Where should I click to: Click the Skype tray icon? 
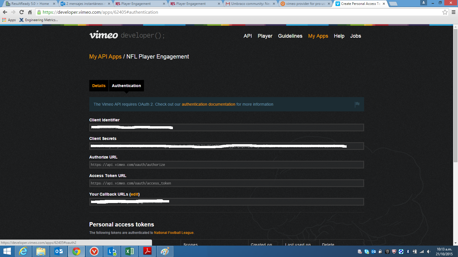pyautogui.click(x=367, y=252)
